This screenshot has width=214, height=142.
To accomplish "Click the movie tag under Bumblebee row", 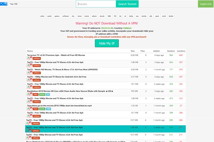I will pos(42,95).
